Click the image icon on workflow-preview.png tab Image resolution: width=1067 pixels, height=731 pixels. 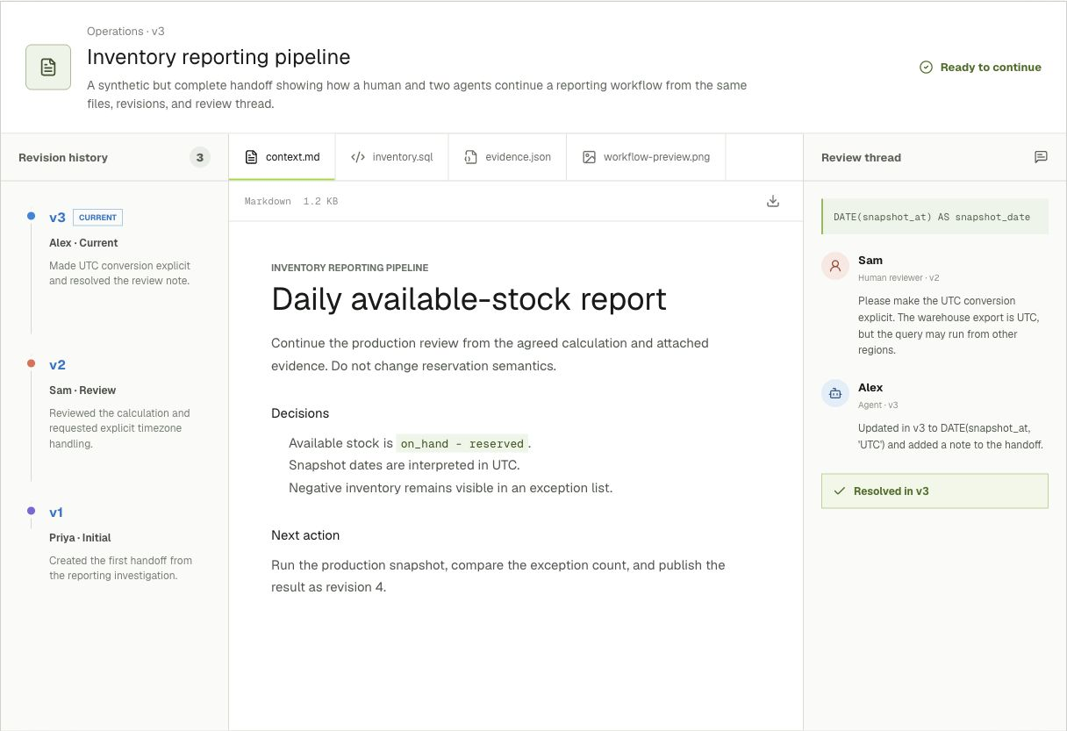589,157
